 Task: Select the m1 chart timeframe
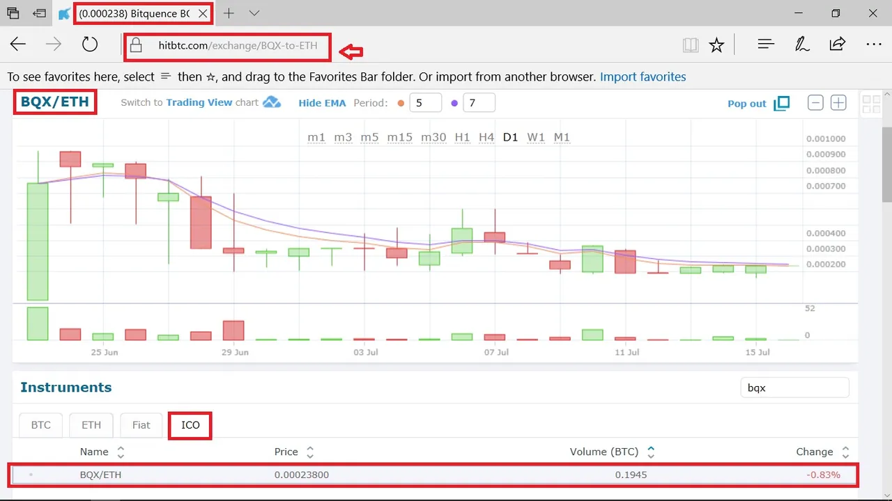(316, 137)
